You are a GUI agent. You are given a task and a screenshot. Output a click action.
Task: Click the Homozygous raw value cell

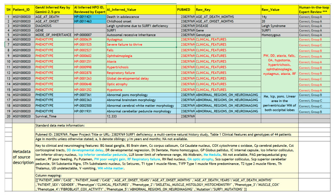click(x=280, y=35)
